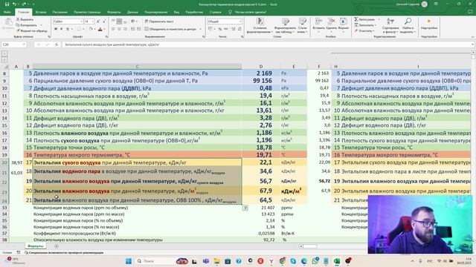Click the tell me search lightbulb box
Screen dimensions: 476x267
tap(248, 12)
